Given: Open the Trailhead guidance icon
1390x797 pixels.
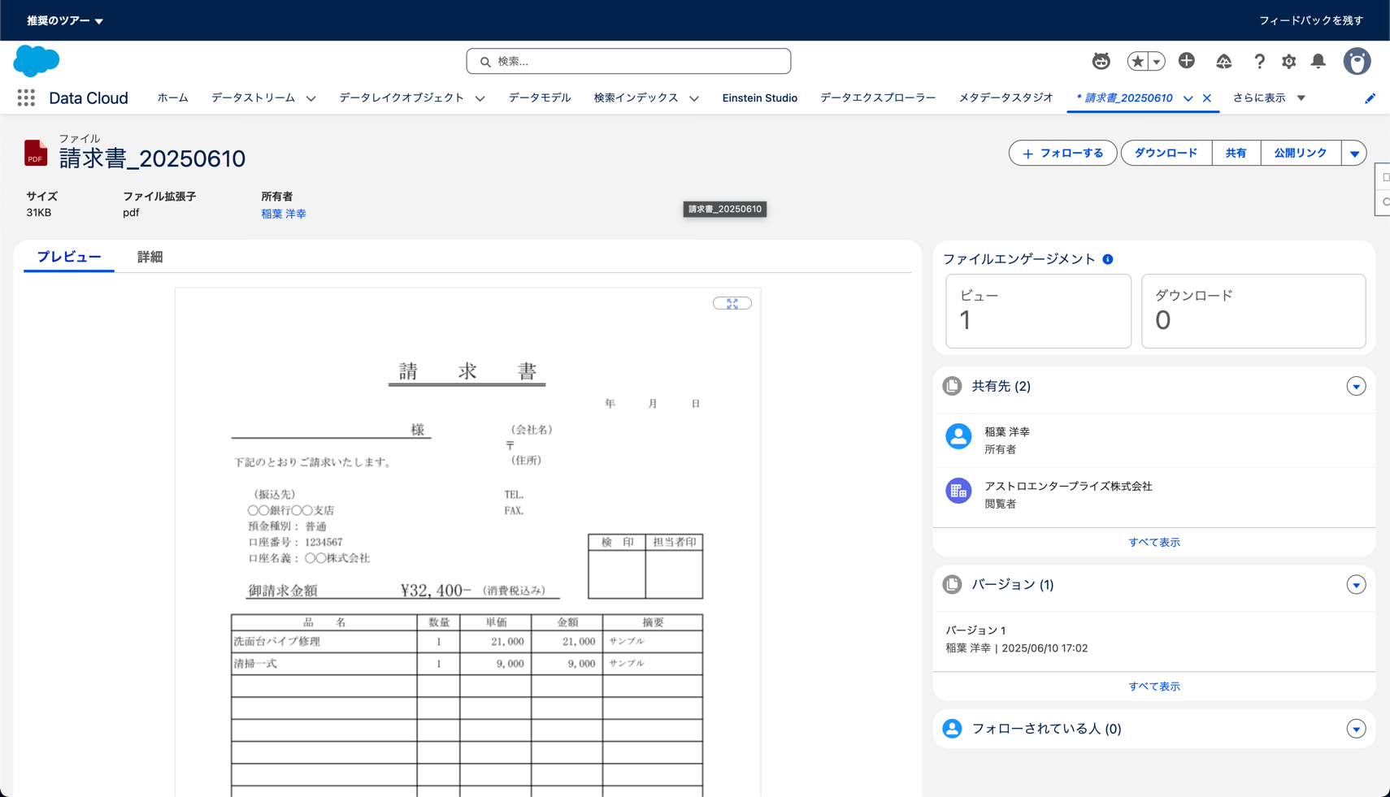Looking at the screenshot, I should [1223, 62].
